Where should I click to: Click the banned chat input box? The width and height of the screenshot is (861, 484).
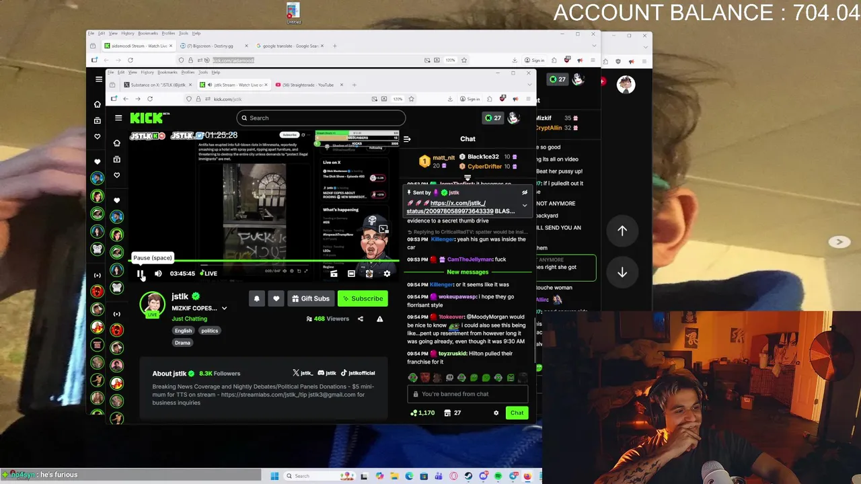click(x=467, y=394)
